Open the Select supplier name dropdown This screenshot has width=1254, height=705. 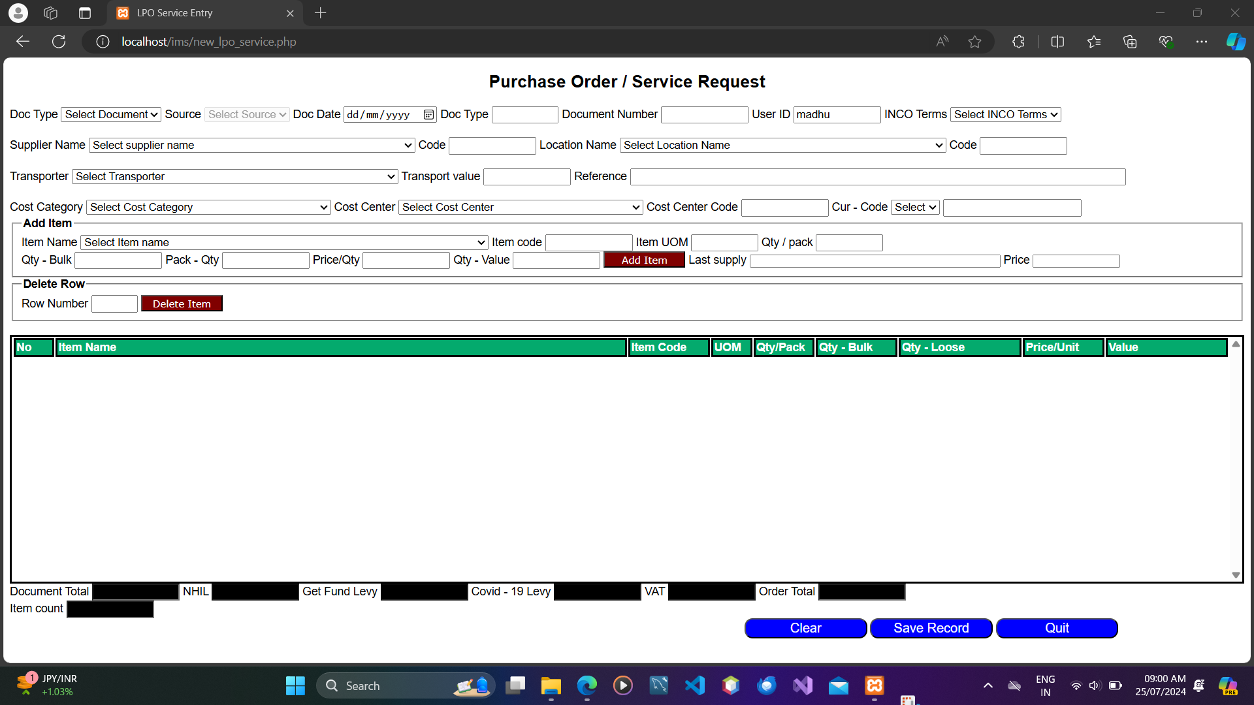click(x=251, y=146)
